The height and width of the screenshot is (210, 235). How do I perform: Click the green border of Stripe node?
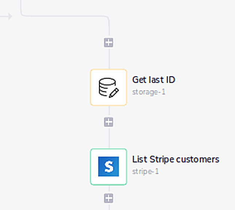(x=91, y=167)
